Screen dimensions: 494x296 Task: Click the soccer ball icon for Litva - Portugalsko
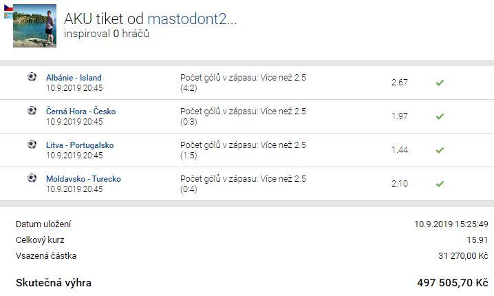[32, 145]
